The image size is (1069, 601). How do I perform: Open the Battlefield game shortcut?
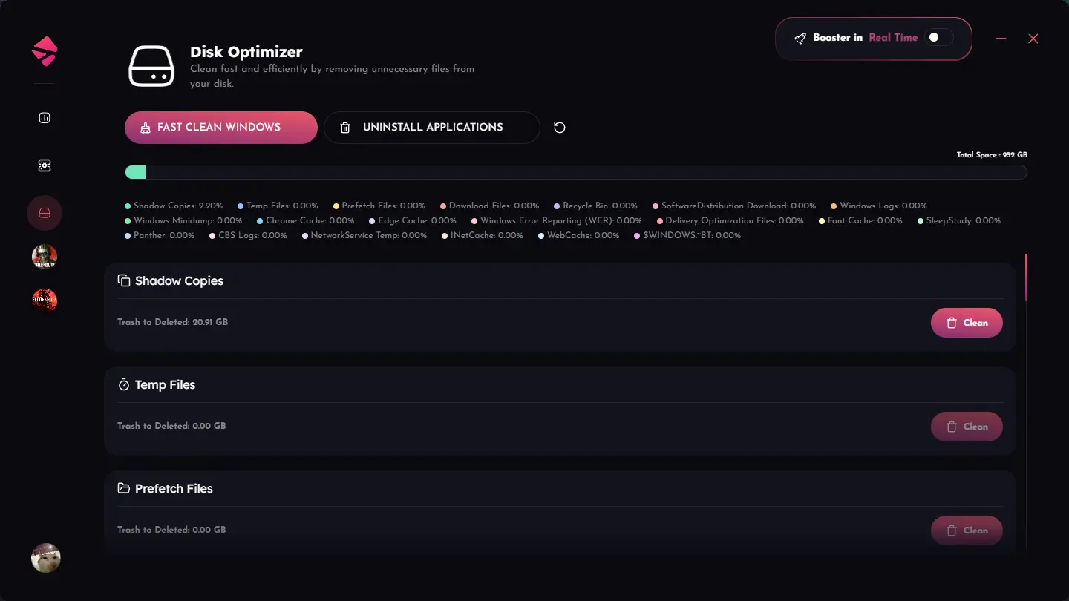[45, 300]
